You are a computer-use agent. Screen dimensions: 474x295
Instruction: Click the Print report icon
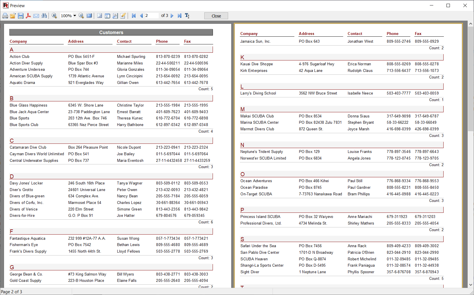pyautogui.click(x=5, y=16)
